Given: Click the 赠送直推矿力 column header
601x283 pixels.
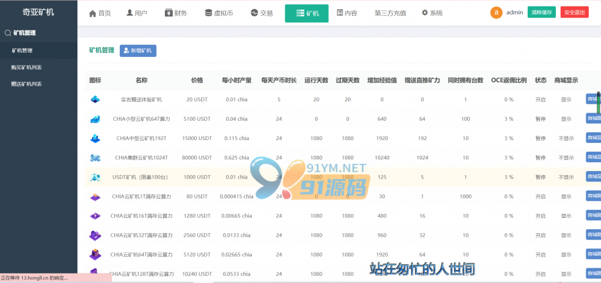Looking at the screenshot, I should (422, 81).
